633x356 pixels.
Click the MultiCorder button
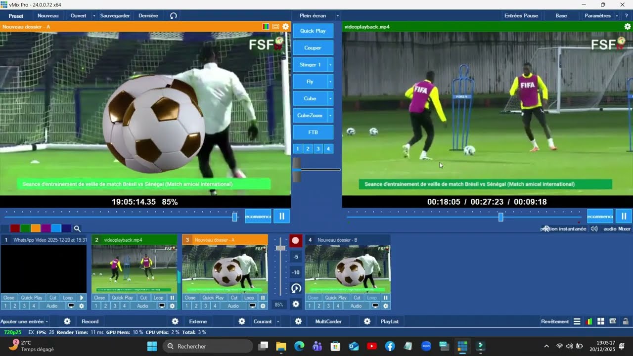[x=328, y=321]
